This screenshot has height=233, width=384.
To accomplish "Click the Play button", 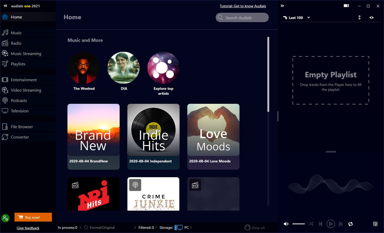I will [x=331, y=224].
